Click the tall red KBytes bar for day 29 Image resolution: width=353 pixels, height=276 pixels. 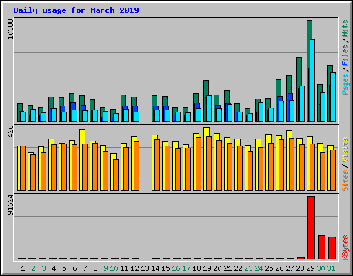(x=311, y=228)
